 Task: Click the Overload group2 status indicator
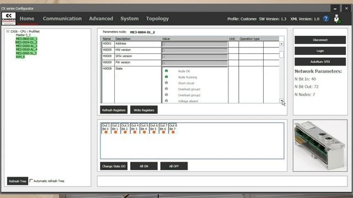(167, 95)
